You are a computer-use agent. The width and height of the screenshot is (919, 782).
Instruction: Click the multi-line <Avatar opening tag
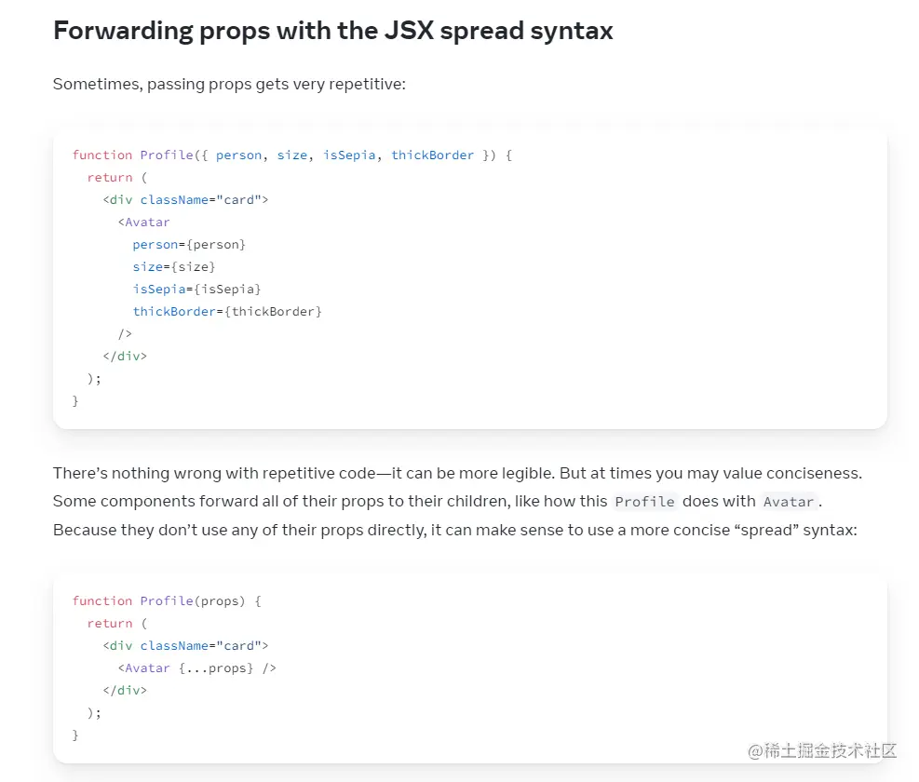(144, 222)
